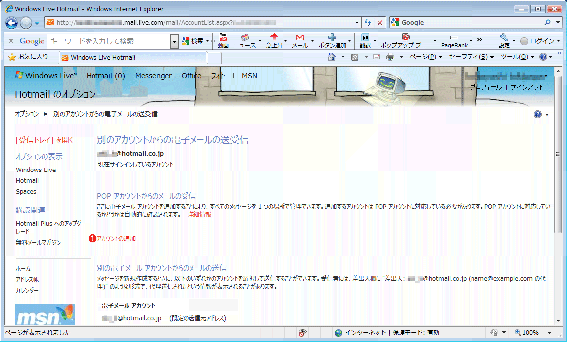Image resolution: width=567 pixels, height=342 pixels.
Task: Click the Google Toolbar keyword search field
Action: coord(108,41)
